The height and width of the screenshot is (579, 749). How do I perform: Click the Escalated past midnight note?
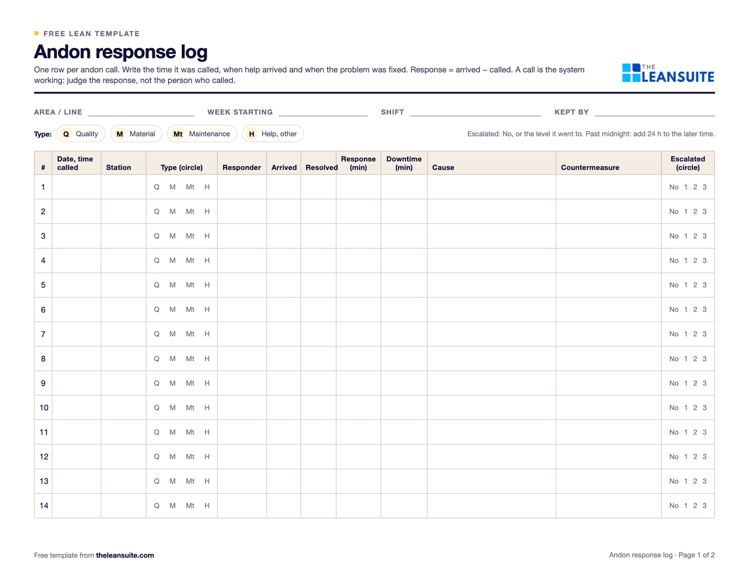(x=591, y=134)
